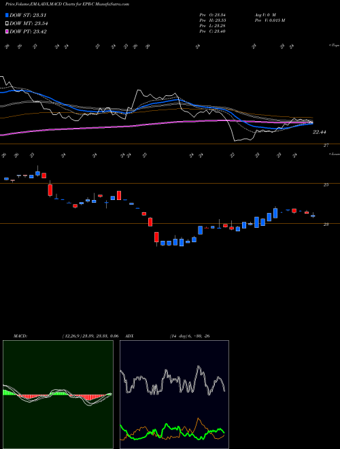Click the 'MACD:' panel label
The height and width of the screenshot is (449, 340).
click(20, 336)
